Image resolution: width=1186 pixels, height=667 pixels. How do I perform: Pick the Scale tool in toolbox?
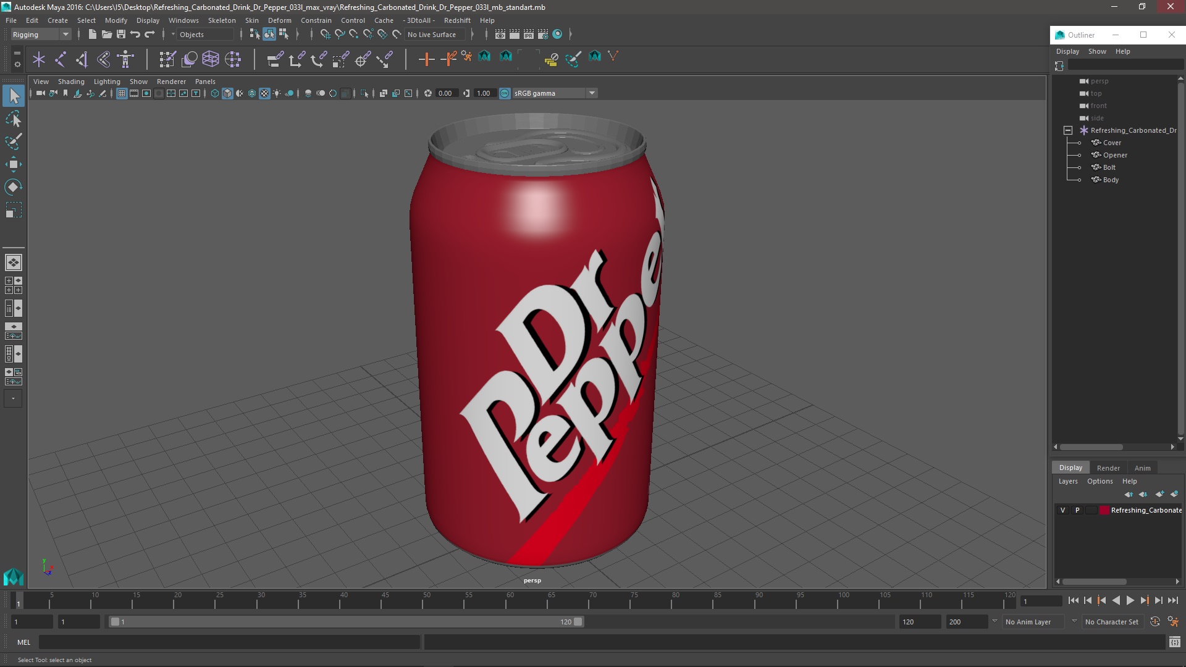(x=14, y=210)
